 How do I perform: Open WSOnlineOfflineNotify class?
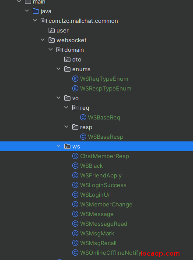(111, 253)
